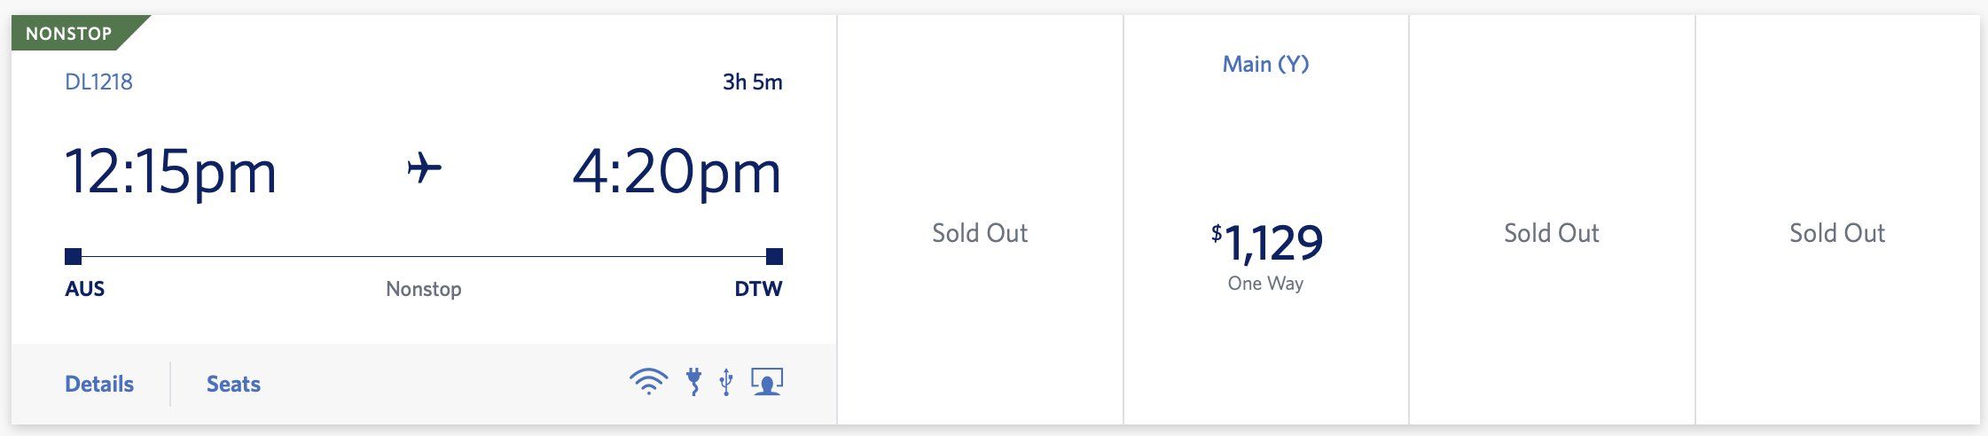The width and height of the screenshot is (1988, 436).
Task: Click the Main (Y) fare class label
Action: (x=1265, y=64)
